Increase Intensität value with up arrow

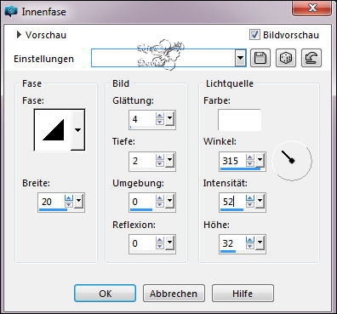click(250, 198)
